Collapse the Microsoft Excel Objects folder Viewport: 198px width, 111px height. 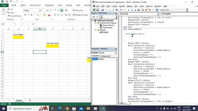(x=96, y=23)
